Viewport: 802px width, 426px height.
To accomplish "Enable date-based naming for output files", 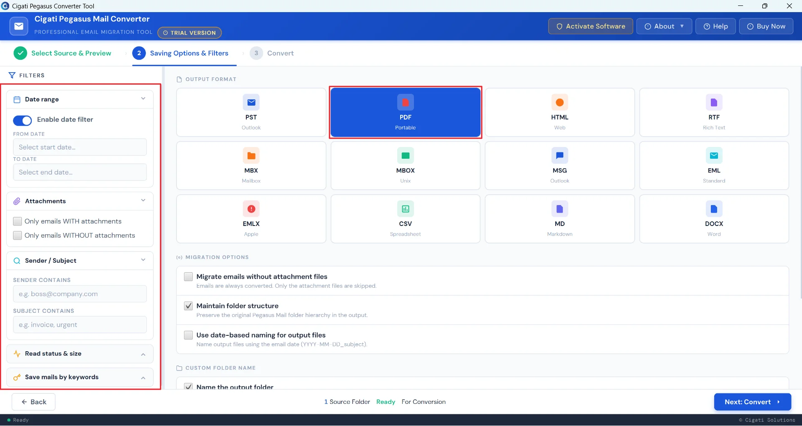I will (189, 335).
